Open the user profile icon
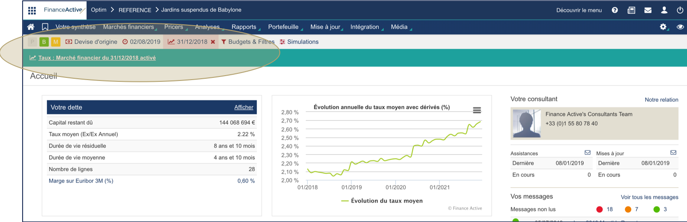 [x=664, y=10]
